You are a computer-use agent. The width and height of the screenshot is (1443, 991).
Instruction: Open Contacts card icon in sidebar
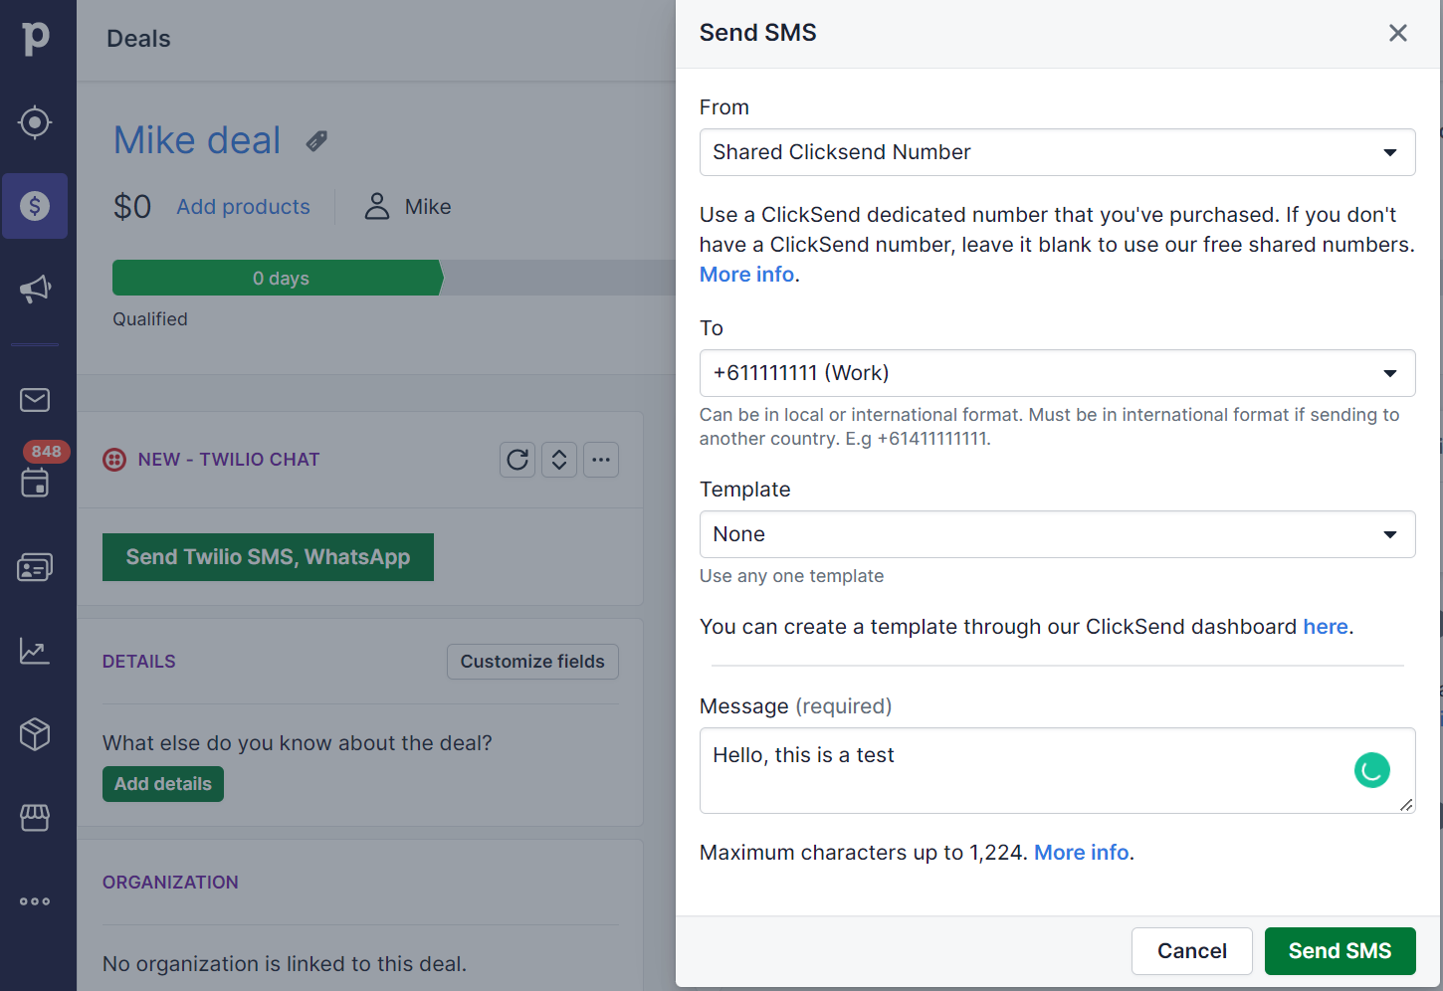pyautogui.click(x=35, y=567)
